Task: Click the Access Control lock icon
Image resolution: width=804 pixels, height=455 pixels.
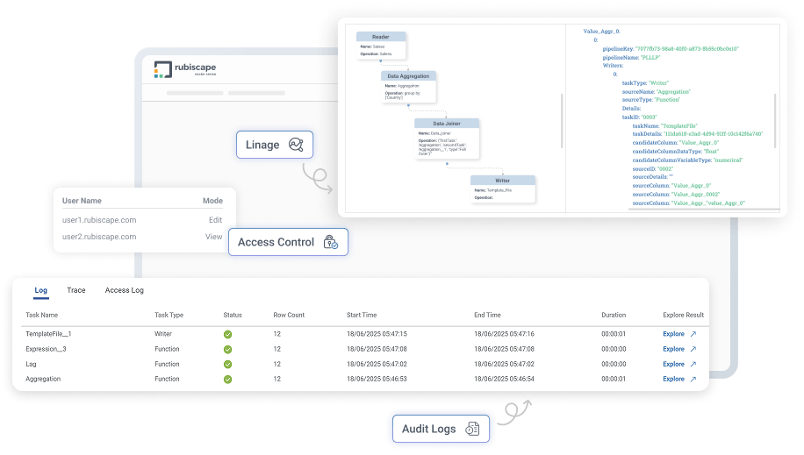Action: coord(330,242)
